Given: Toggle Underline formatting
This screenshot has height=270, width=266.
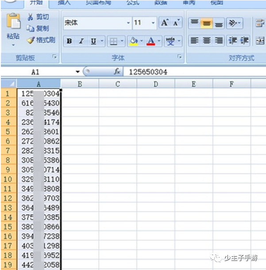Looking at the screenshot, I should 93,41.
